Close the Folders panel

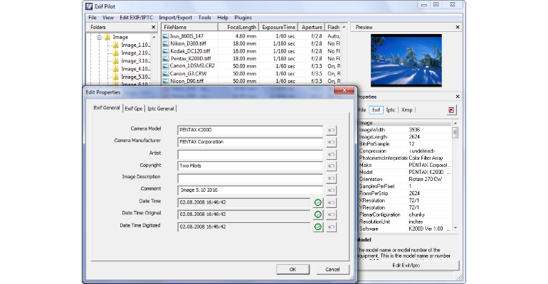[154, 27]
